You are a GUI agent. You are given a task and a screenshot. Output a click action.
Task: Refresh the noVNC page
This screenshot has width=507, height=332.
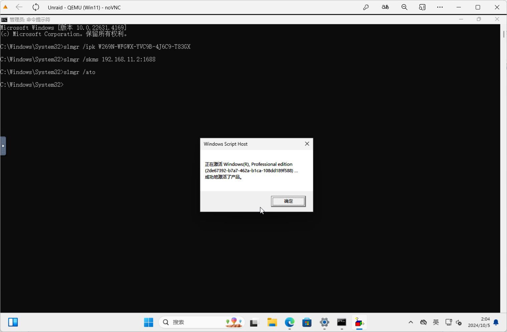pyautogui.click(x=36, y=7)
